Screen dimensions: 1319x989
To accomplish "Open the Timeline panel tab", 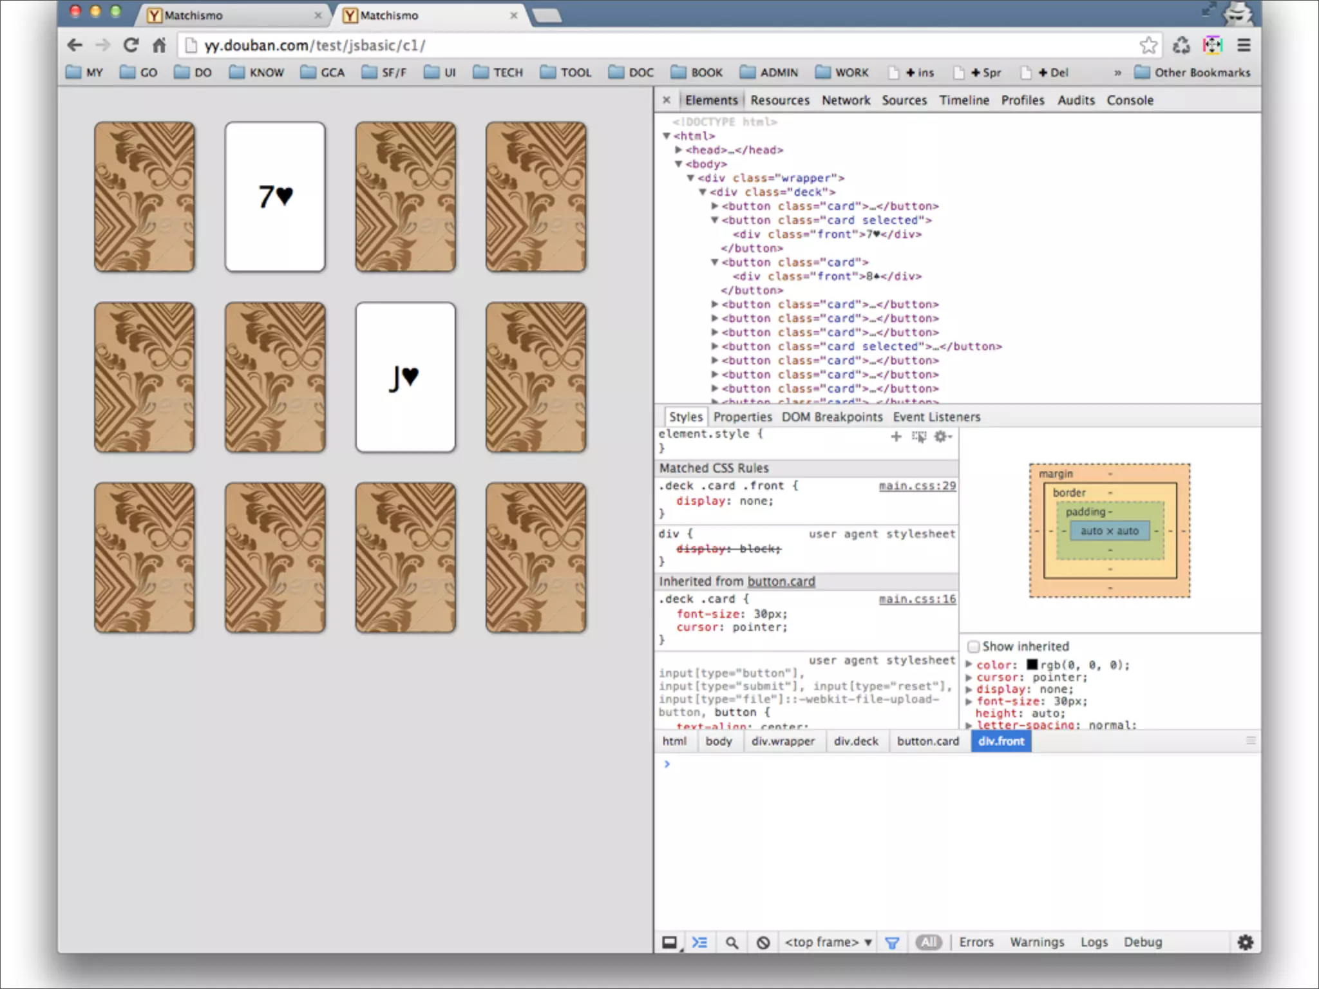I will pos(964,100).
